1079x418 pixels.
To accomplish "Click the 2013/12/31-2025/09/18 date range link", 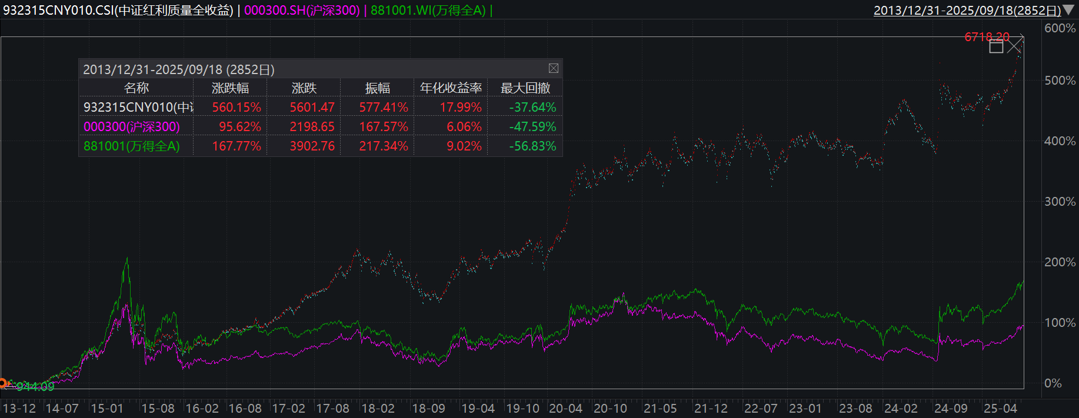I will 967,10.
